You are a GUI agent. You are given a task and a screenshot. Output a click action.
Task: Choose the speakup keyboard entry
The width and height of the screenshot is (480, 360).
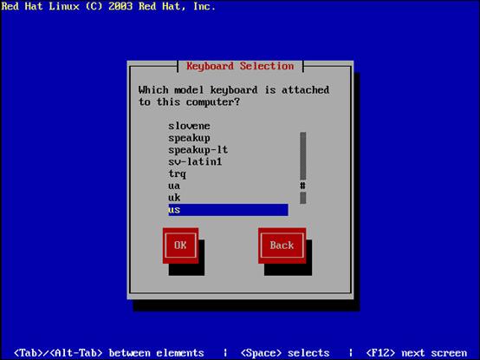228,138
